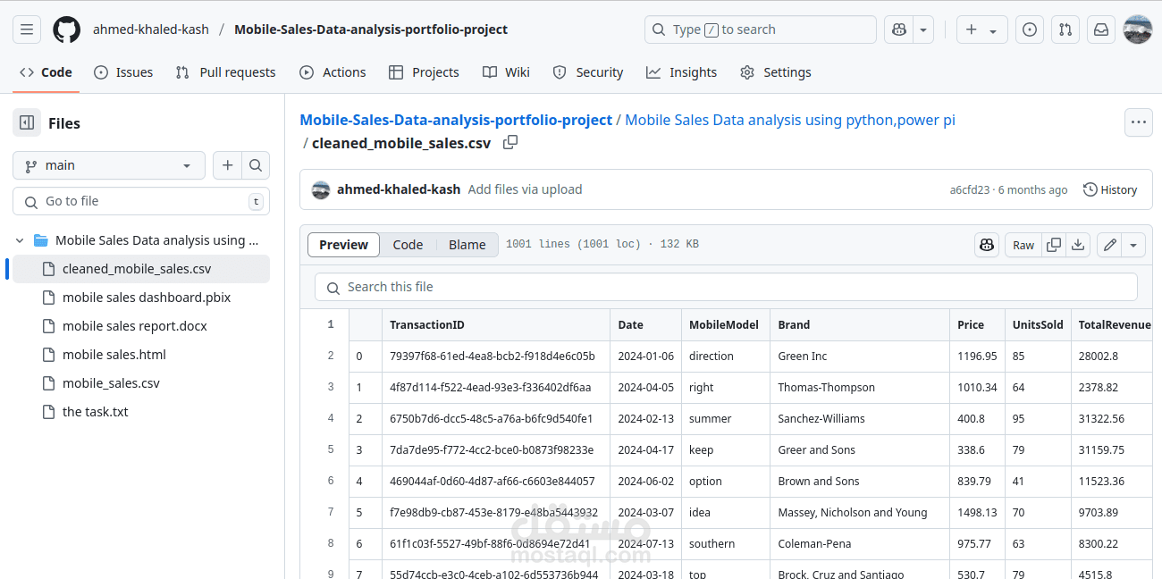Open Copilot chat from the header icon
Viewport: 1162px width, 579px height.
898,29
